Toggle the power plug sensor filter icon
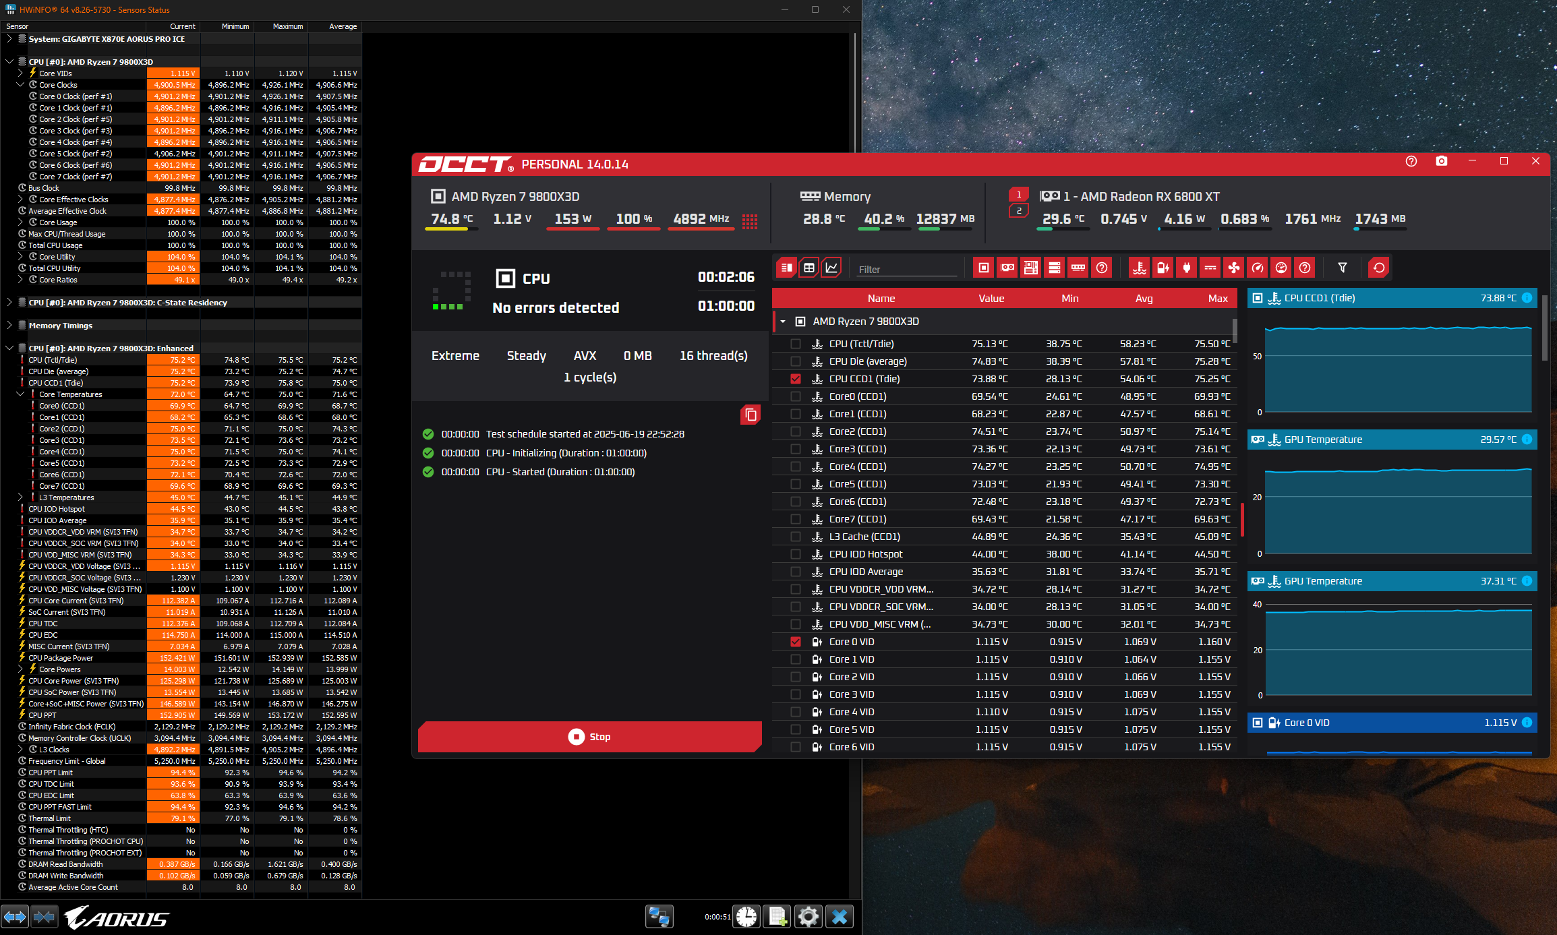1557x935 pixels. 1187,268
